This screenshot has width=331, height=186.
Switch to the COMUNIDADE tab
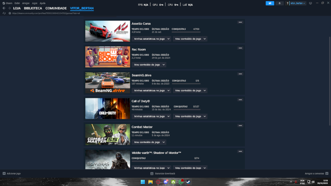(x=56, y=8)
